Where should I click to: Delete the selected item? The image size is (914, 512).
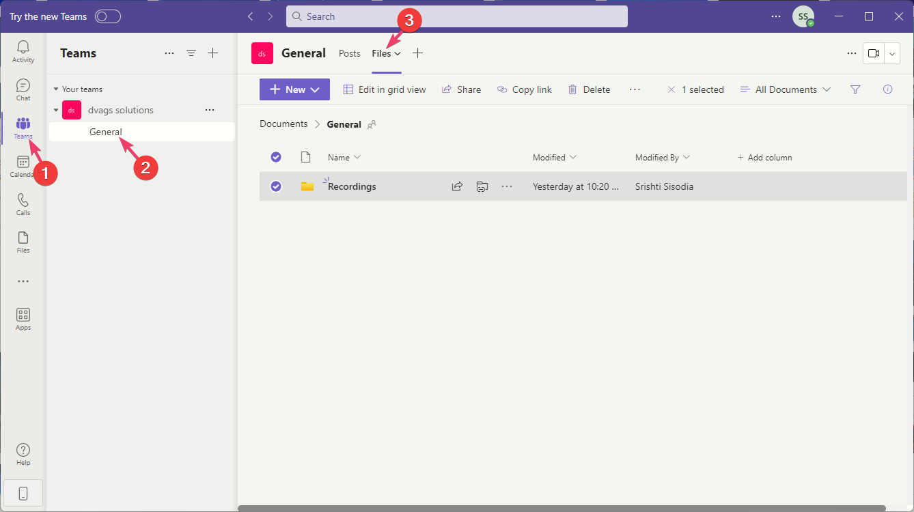[x=589, y=89]
